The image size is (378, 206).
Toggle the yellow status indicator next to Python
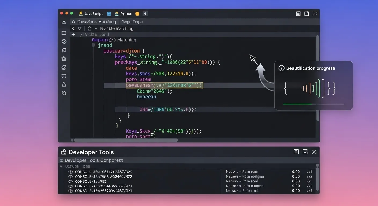137,13
